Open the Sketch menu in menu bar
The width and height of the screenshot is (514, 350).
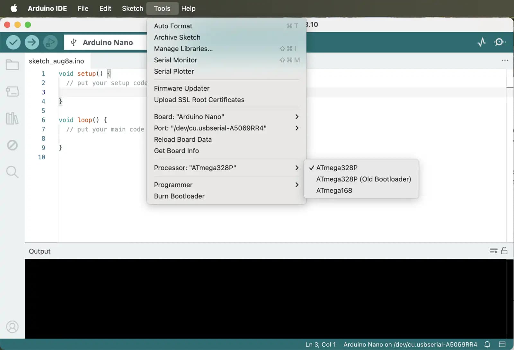pyautogui.click(x=132, y=8)
